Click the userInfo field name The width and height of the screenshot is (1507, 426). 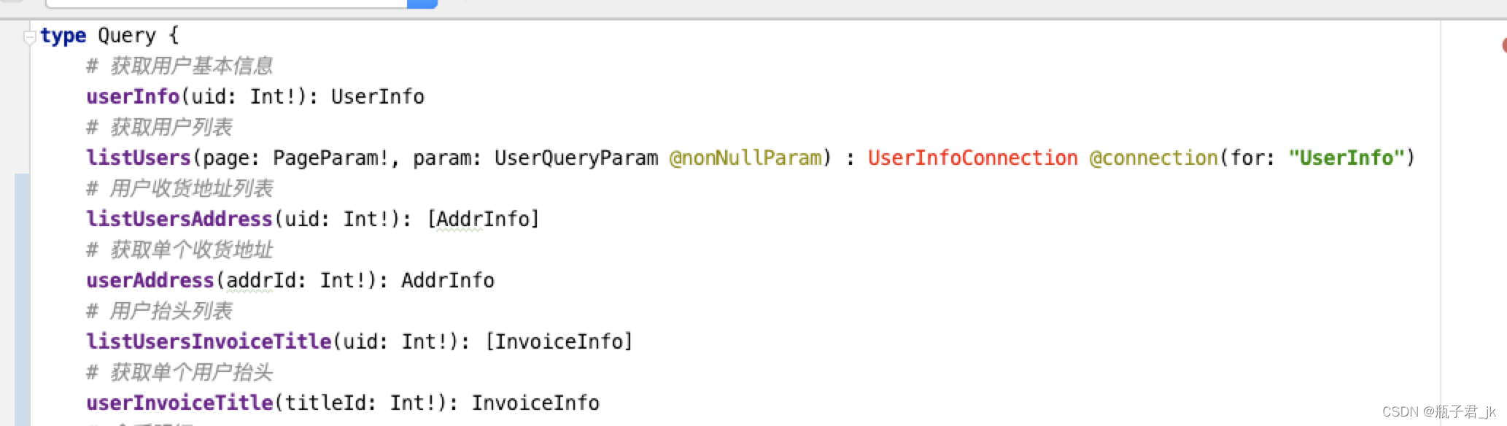tap(133, 96)
